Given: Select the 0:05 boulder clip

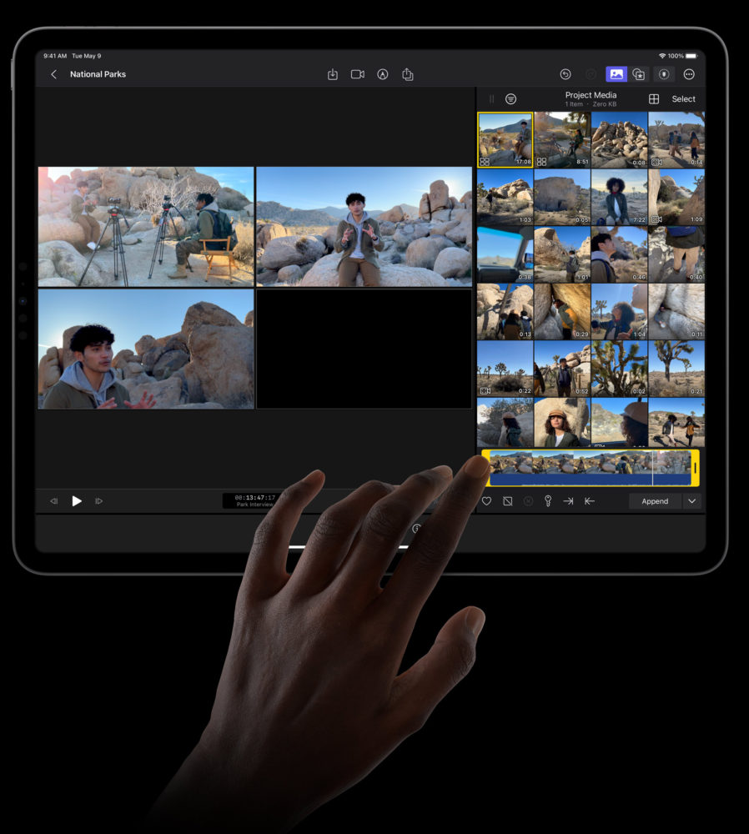Looking at the screenshot, I should [x=562, y=198].
